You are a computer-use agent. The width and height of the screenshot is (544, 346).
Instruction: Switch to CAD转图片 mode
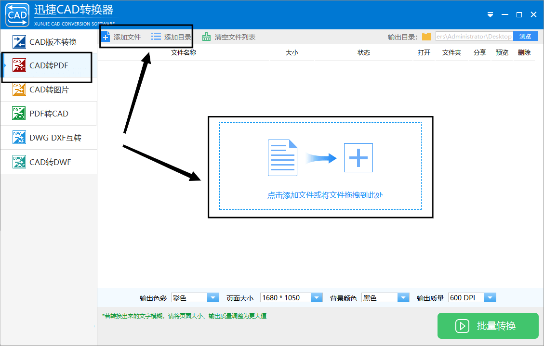pyautogui.click(x=49, y=90)
